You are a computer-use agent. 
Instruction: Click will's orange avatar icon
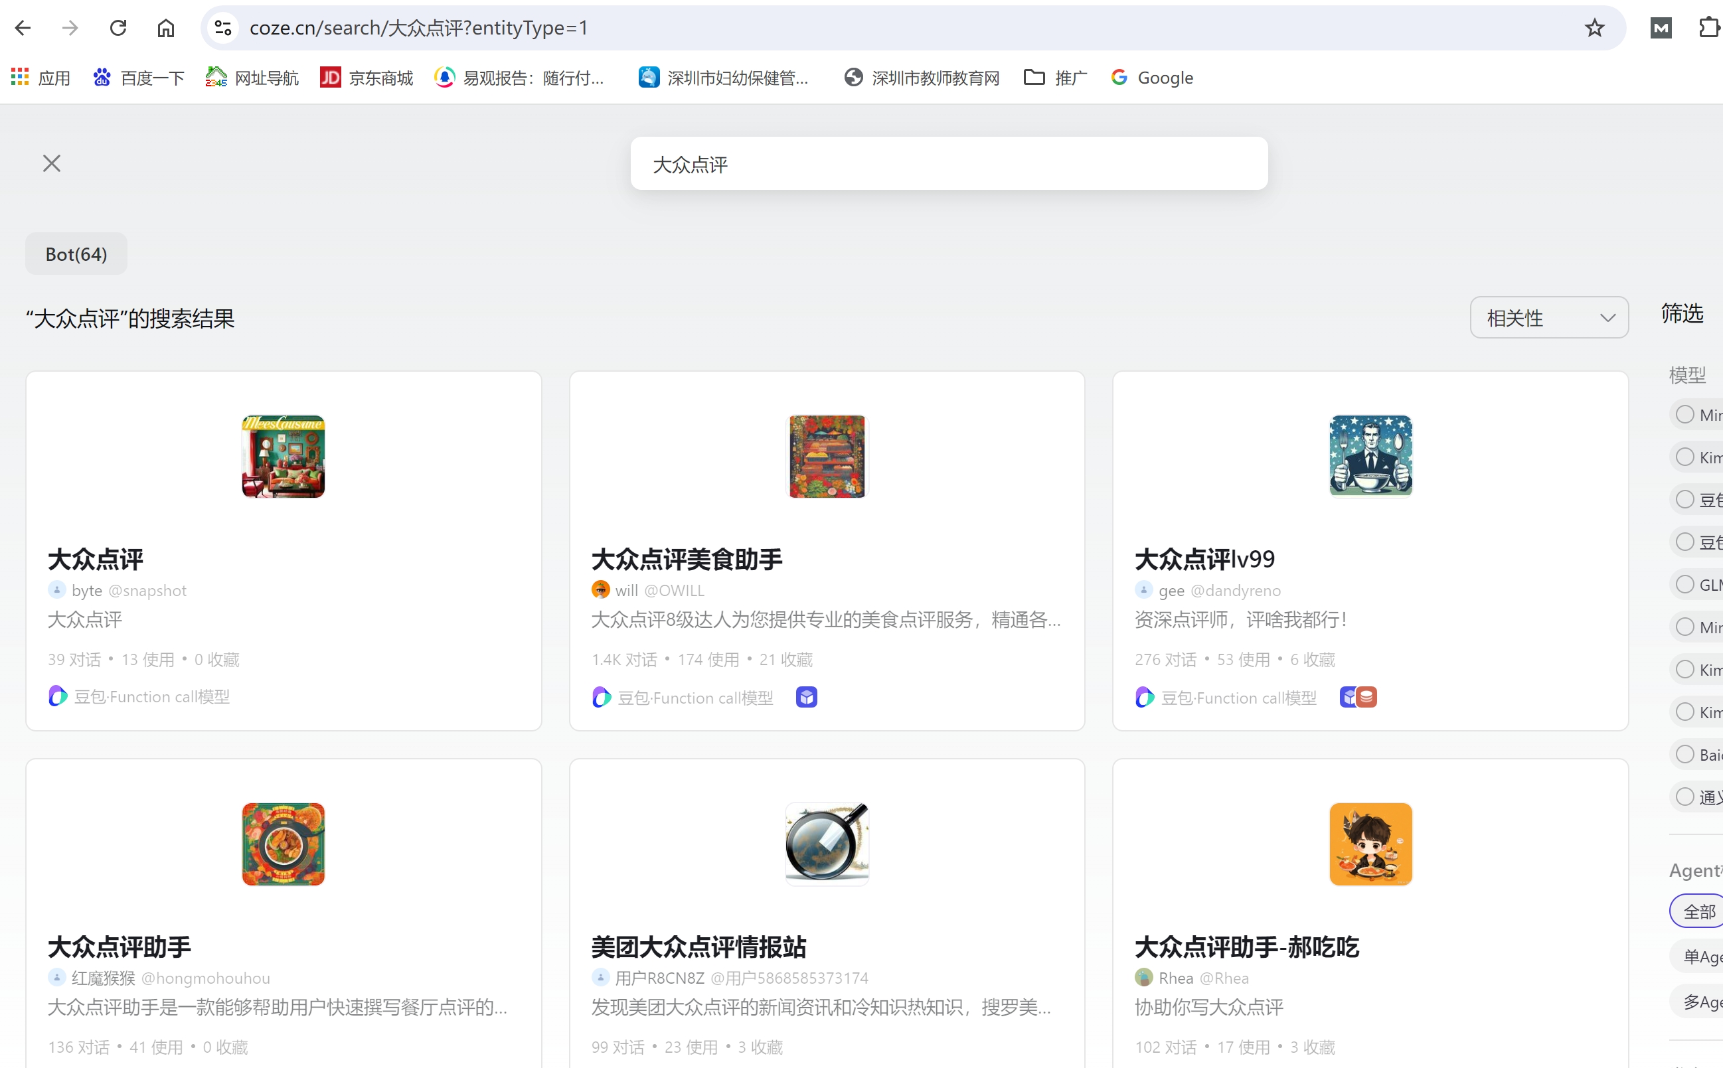coord(600,590)
